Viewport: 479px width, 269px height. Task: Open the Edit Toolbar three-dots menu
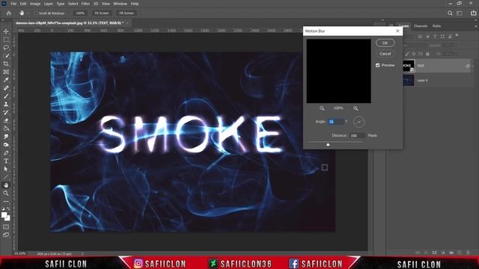point(6,201)
